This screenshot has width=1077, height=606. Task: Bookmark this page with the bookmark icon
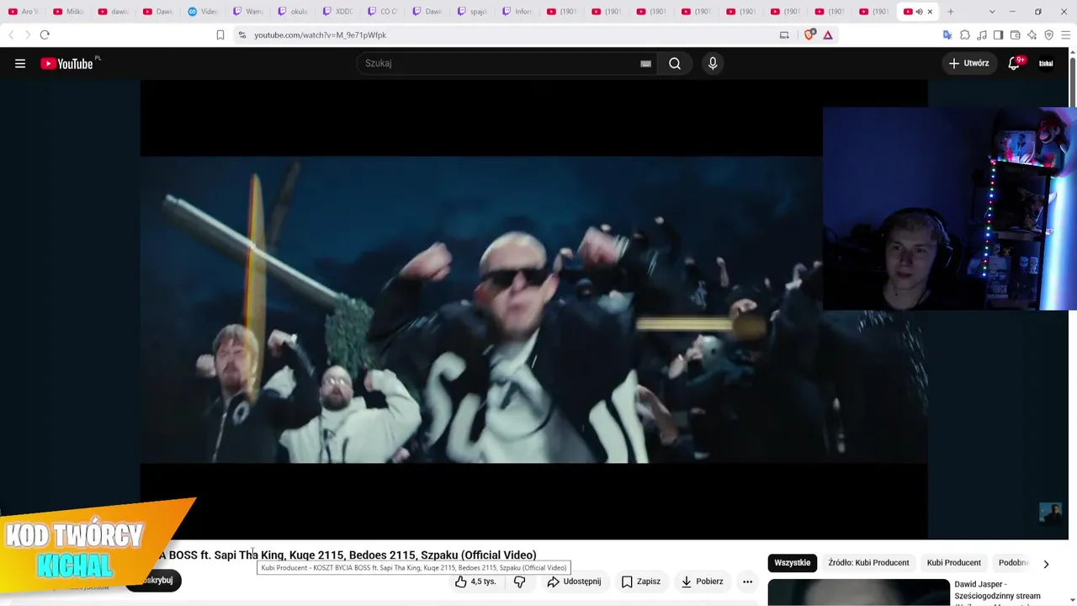pos(220,35)
